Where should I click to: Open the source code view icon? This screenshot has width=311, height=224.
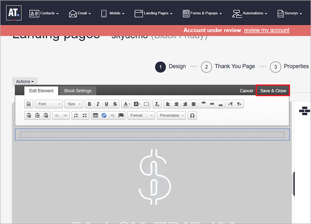tap(29, 104)
